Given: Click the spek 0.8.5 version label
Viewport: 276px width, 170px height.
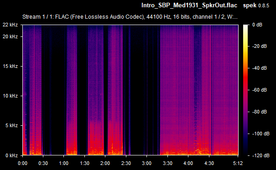Looking at the screenshot, I should (x=256, y=5).
